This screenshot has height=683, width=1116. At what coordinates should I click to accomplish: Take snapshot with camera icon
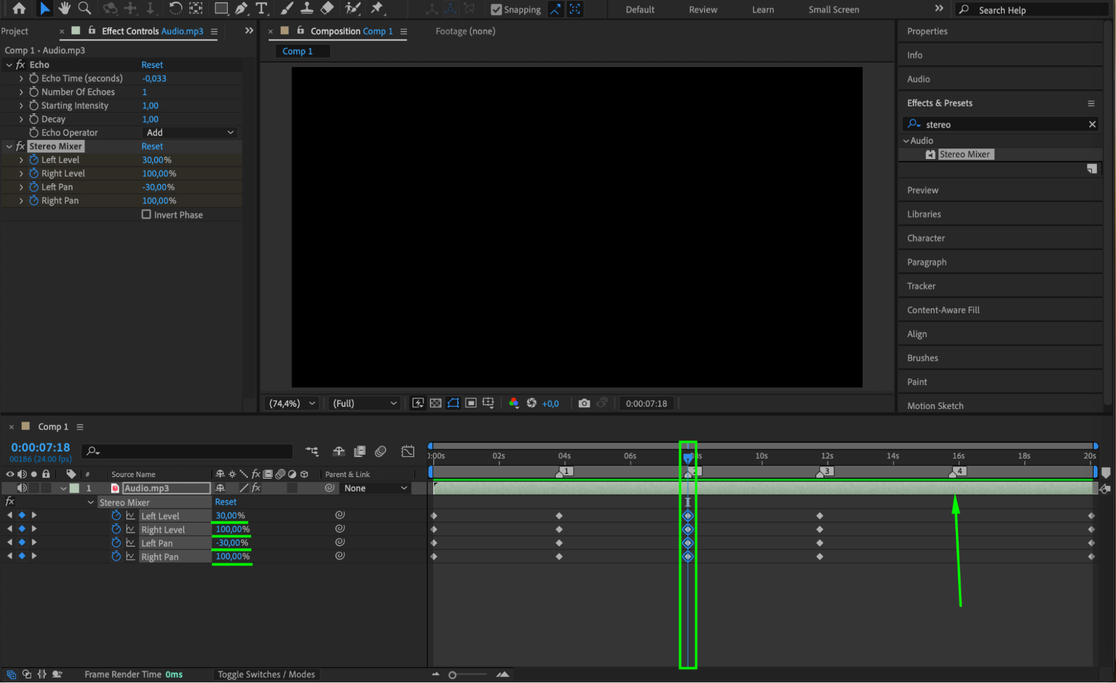[584, 403]
